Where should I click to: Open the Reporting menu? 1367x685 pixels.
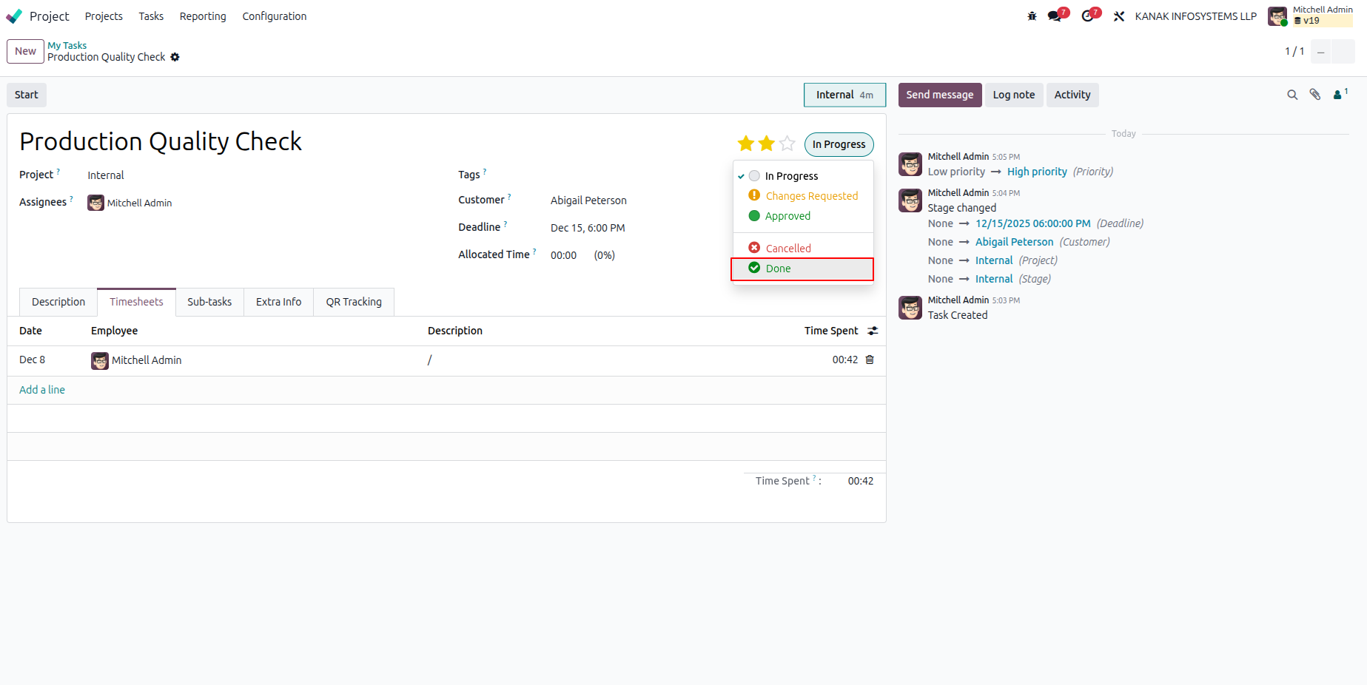pos(203,16)
